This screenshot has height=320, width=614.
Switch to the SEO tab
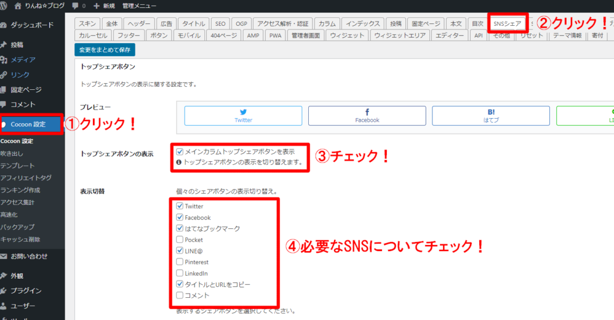click(x=221, y=23)
